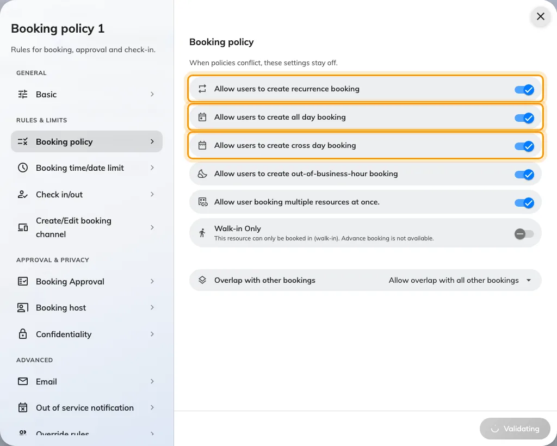The width and height of the screenshot is (557, 446).
Task: Click the Walk-in Only description text
Action: [324, 238]
